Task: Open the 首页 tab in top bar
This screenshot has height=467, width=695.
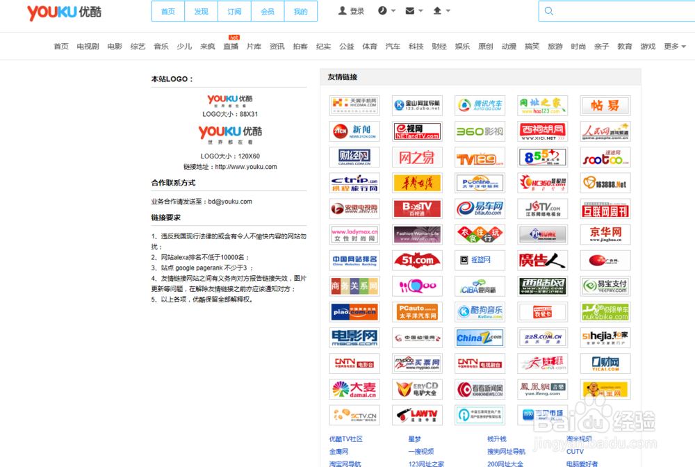Action: click(x=168, y=12)
